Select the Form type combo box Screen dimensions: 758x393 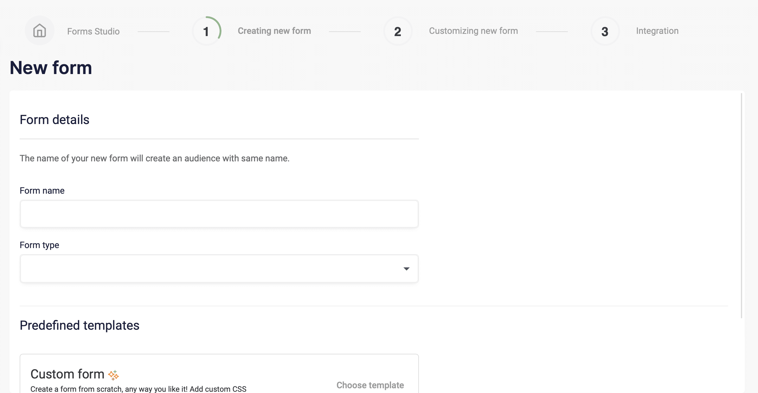click(x=219, y=268)
